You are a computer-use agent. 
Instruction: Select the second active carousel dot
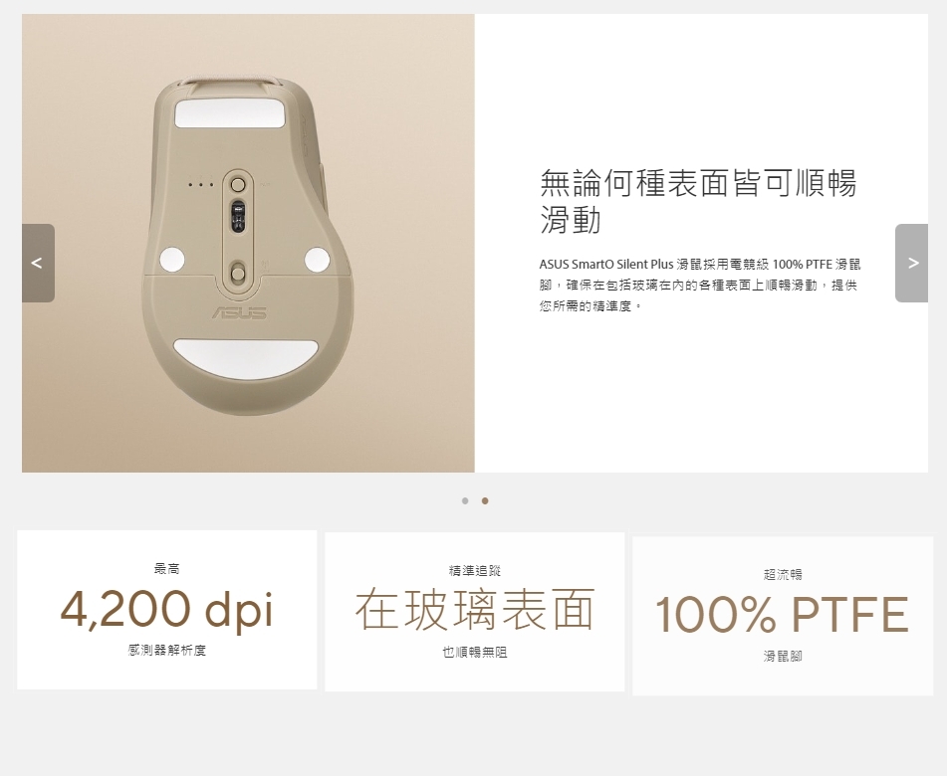[484, 500]
